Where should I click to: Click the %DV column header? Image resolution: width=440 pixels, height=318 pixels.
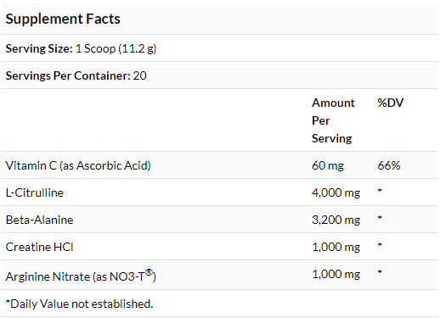(x=391, y=103)
